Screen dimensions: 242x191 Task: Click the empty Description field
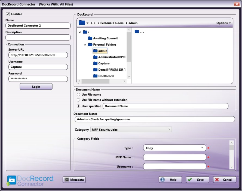38,37
